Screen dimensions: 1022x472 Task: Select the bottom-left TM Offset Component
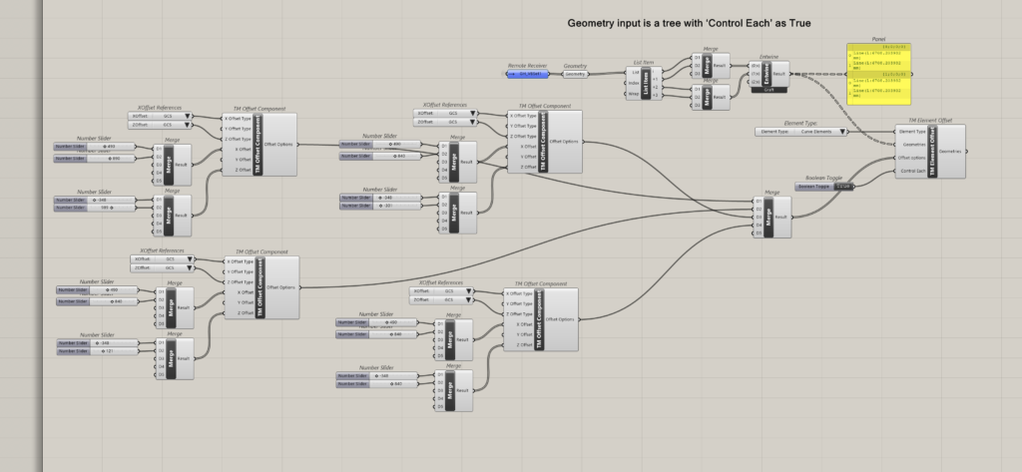point(260,287)
